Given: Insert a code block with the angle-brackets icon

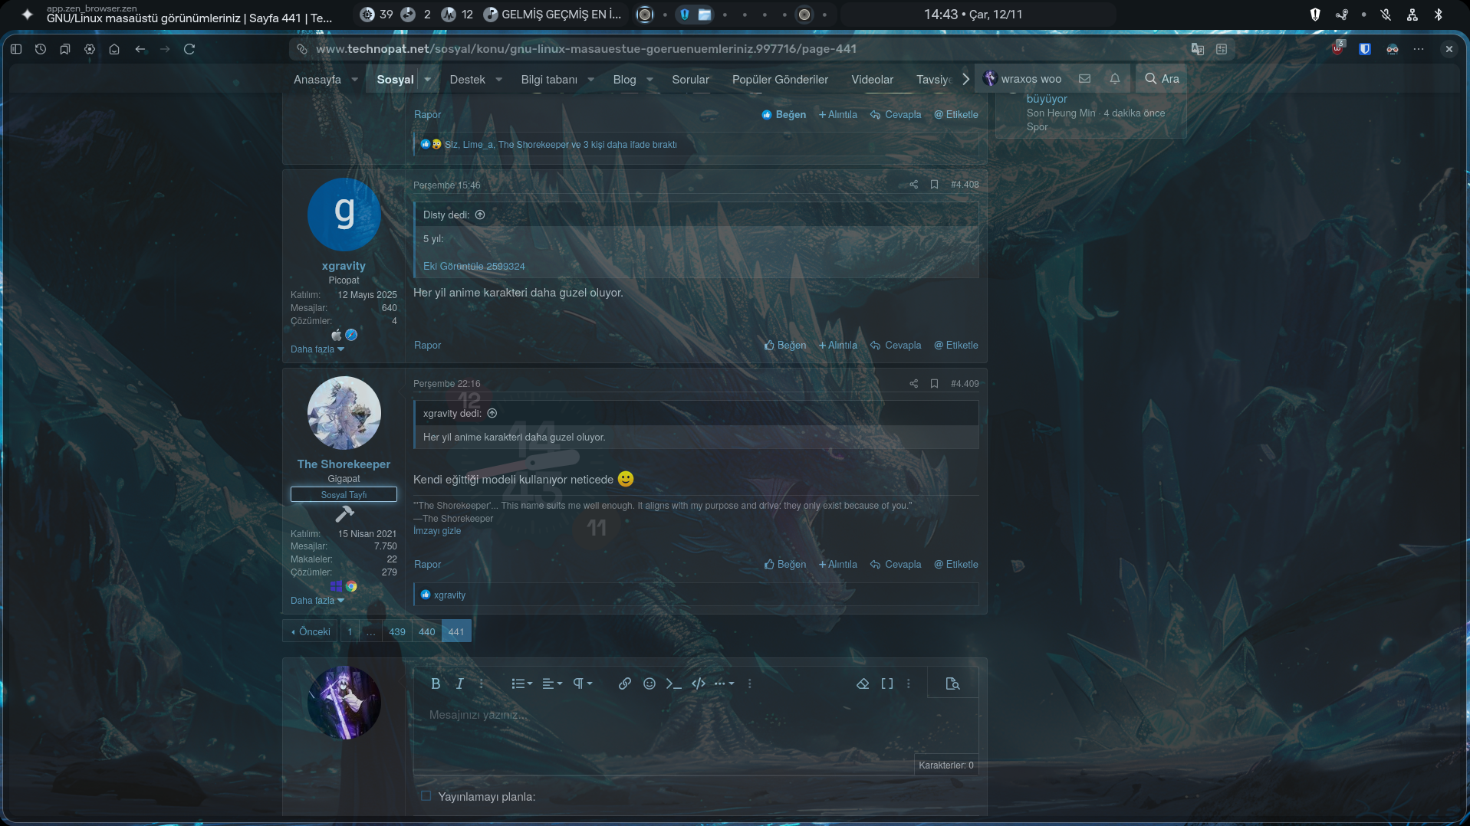Looking at the screenshot, I should pos(699,683).
